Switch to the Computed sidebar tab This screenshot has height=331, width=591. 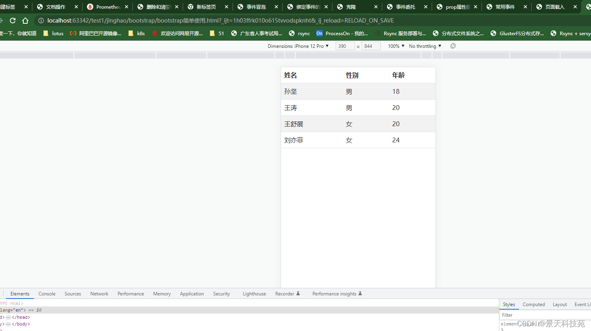[534, 305]
